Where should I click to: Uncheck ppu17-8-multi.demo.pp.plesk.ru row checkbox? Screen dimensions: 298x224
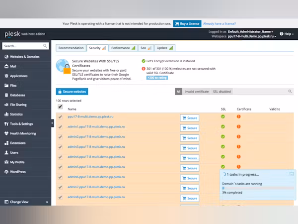60,117
